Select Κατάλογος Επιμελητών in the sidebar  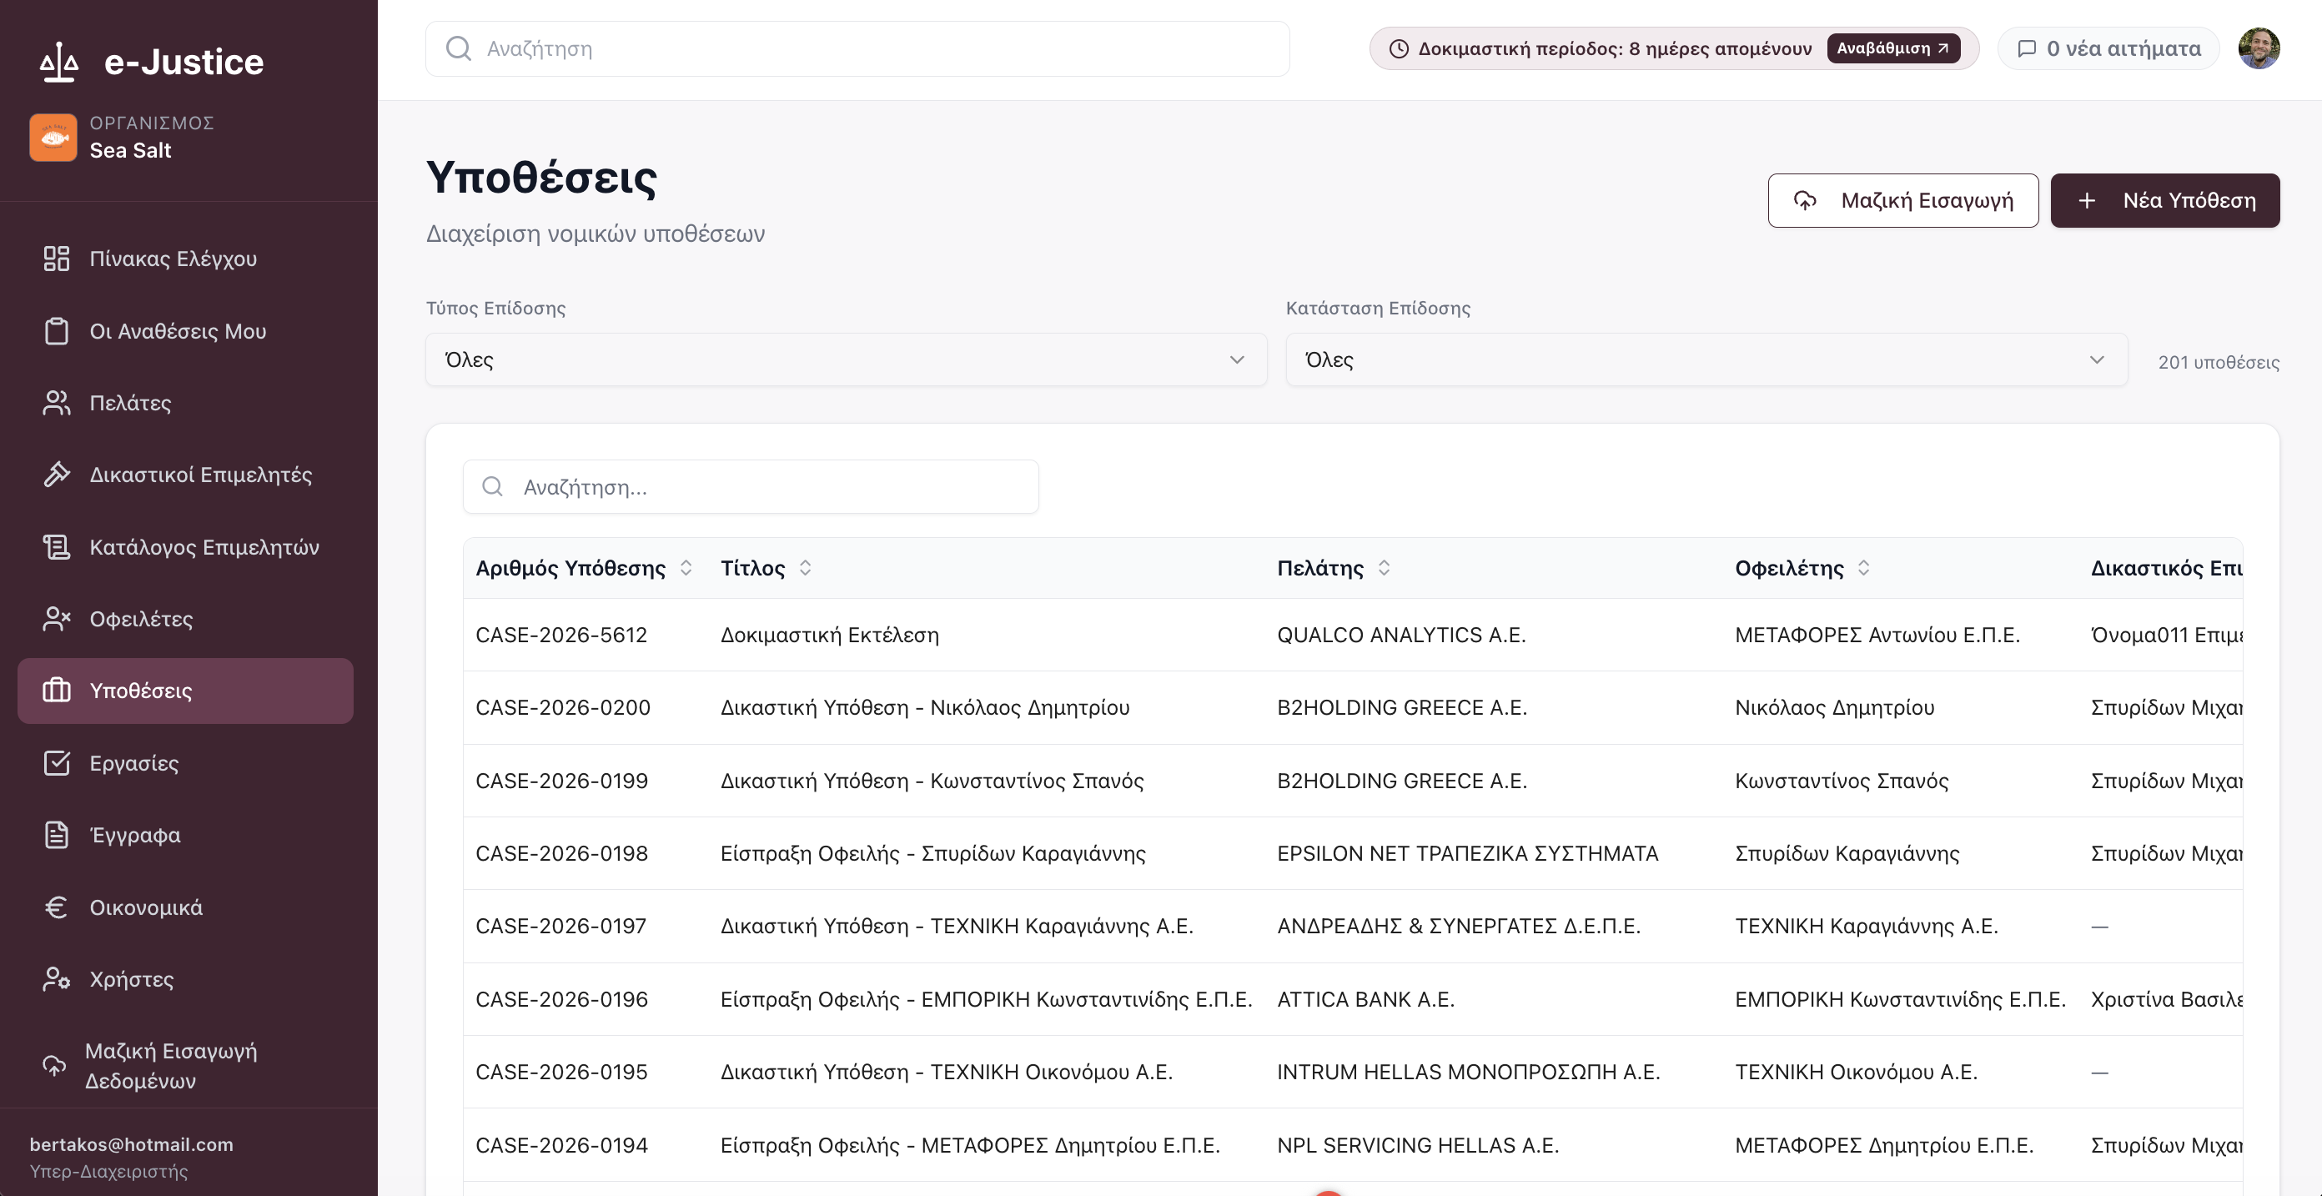186,547
